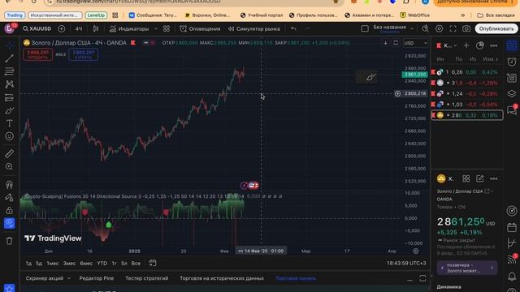The height and width of the screenshot is (292, 520).
Task: Select the watchlist row showing 1,24
Action: (x=466, y=94)
